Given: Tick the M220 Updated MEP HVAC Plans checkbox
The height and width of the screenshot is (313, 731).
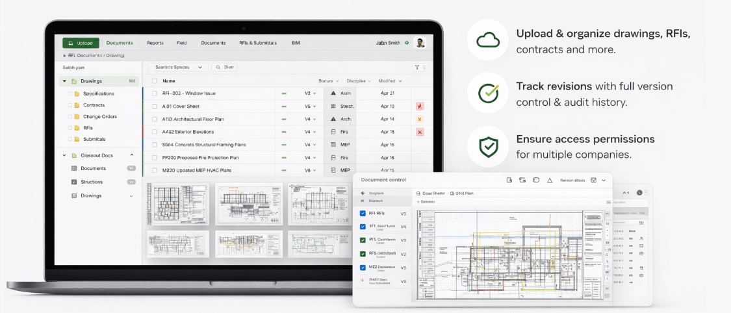Looking at the screenshot, I should pos(154,171).
